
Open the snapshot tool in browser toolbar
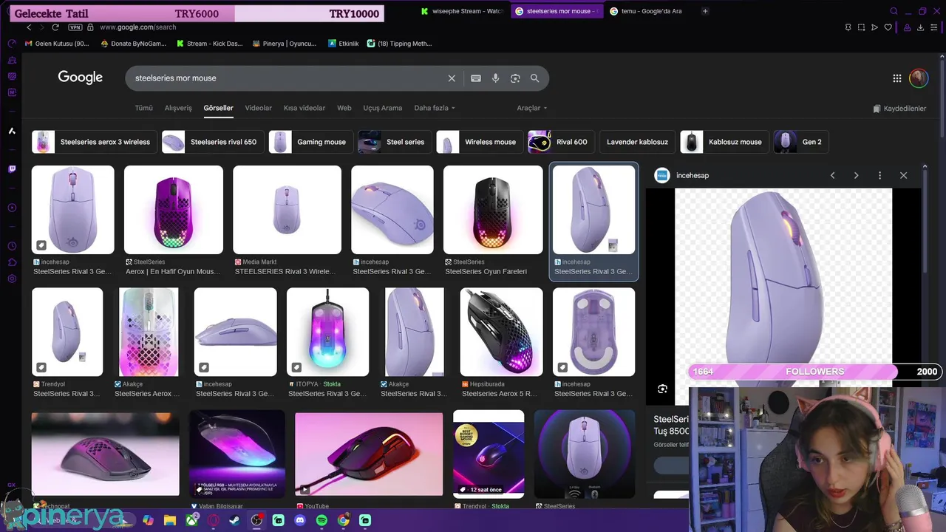click(861, 27)
